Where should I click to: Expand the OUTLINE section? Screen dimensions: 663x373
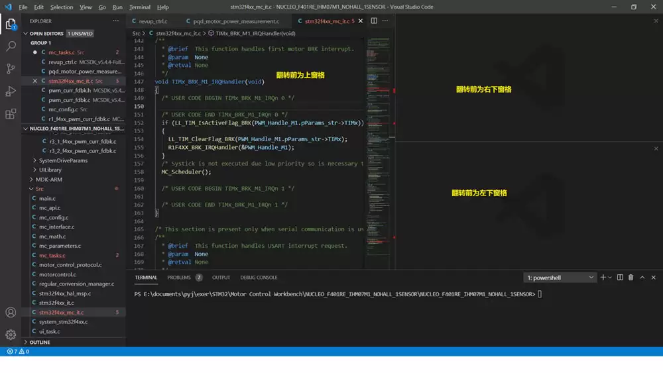click(x=39, y=343)
